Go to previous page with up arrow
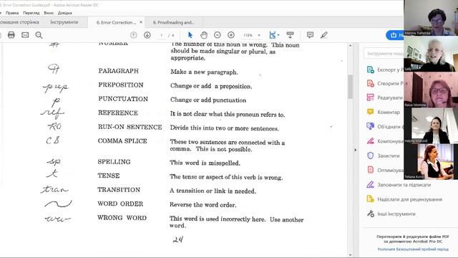The height and width of the screenshot is (258, 458). [x=134, y=35]
